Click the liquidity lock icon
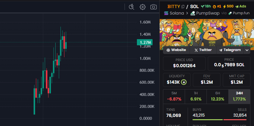Image resolution: width=254 pixels, height=126 pixels. point(184,82)
